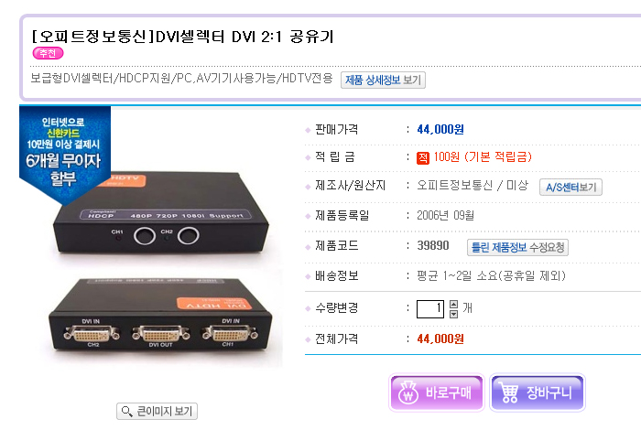
Task: Click the money bag icon on 바로구매
Action: (x=408, y=392)
